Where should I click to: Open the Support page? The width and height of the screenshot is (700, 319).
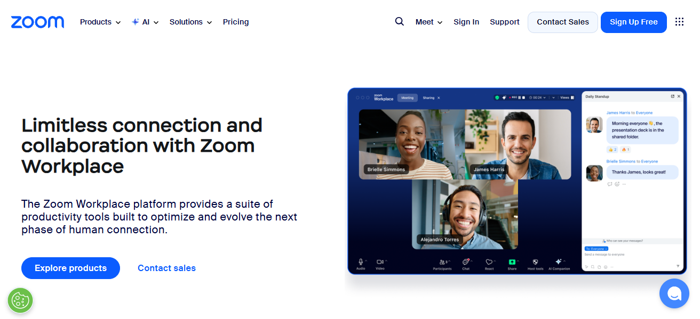[x=505, y=22]
